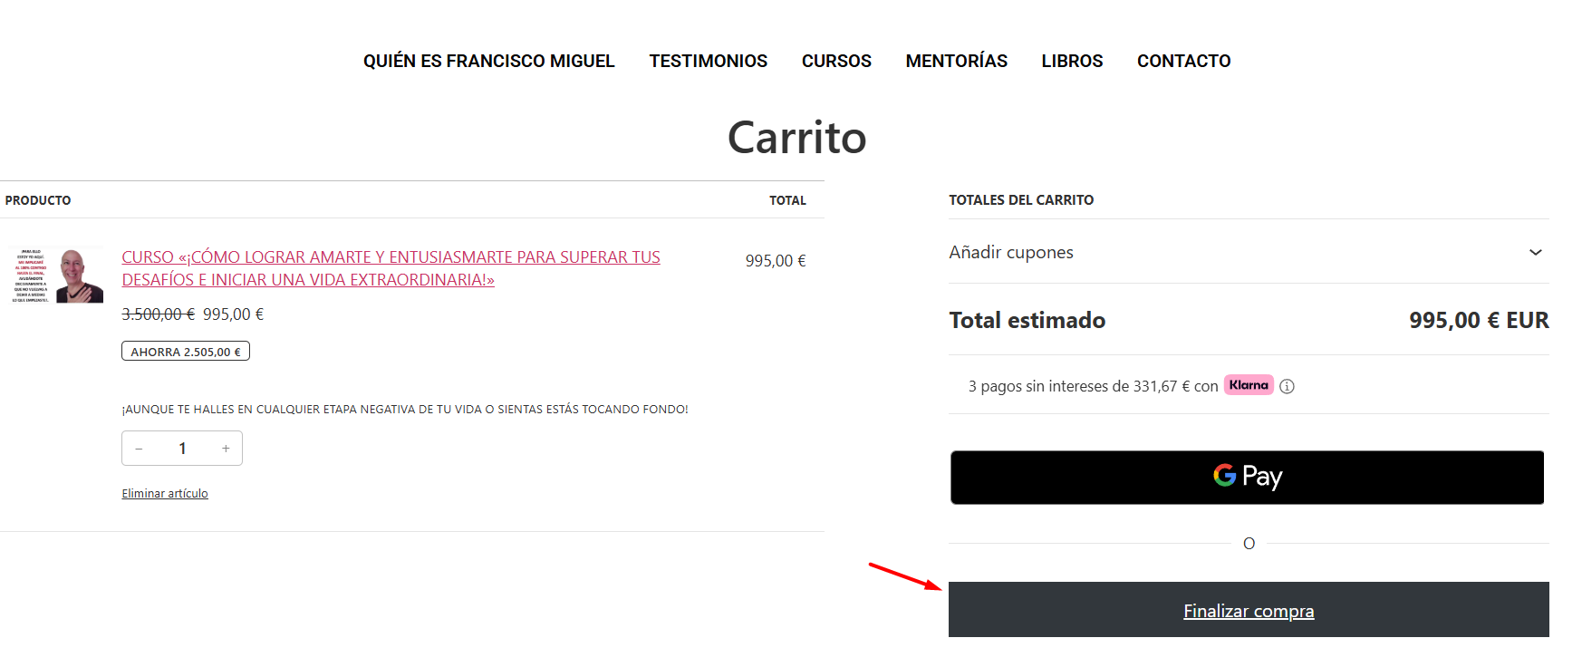
Task: Remove item via Eliminar artículo link
Action: pos(165,494)
